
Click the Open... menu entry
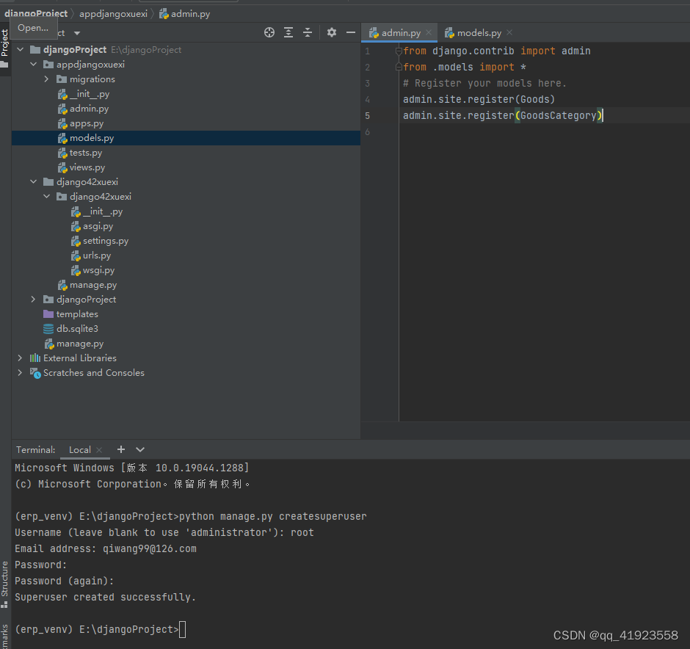34,27
